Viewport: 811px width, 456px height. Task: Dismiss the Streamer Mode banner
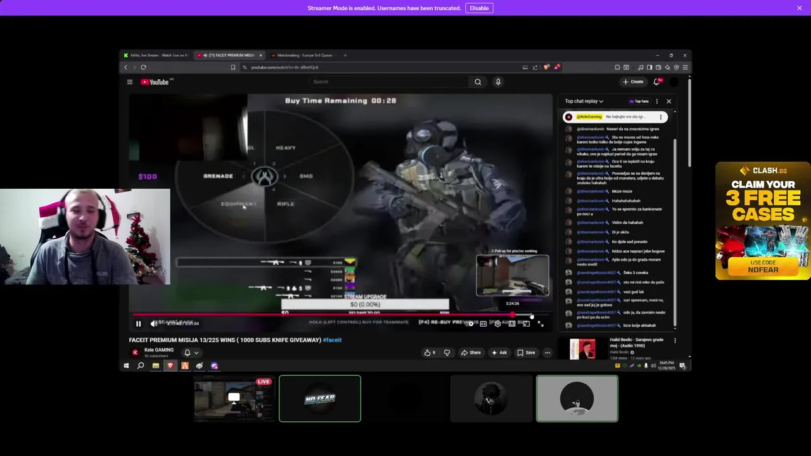(x=800, y=8)
